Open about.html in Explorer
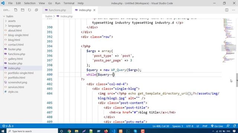The height and width of the screenshot is (133, 238). coord(15,30)
